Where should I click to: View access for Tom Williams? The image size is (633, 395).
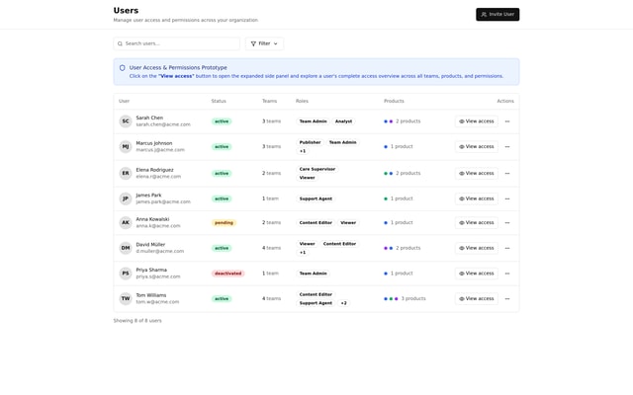[x=477, y=298]
